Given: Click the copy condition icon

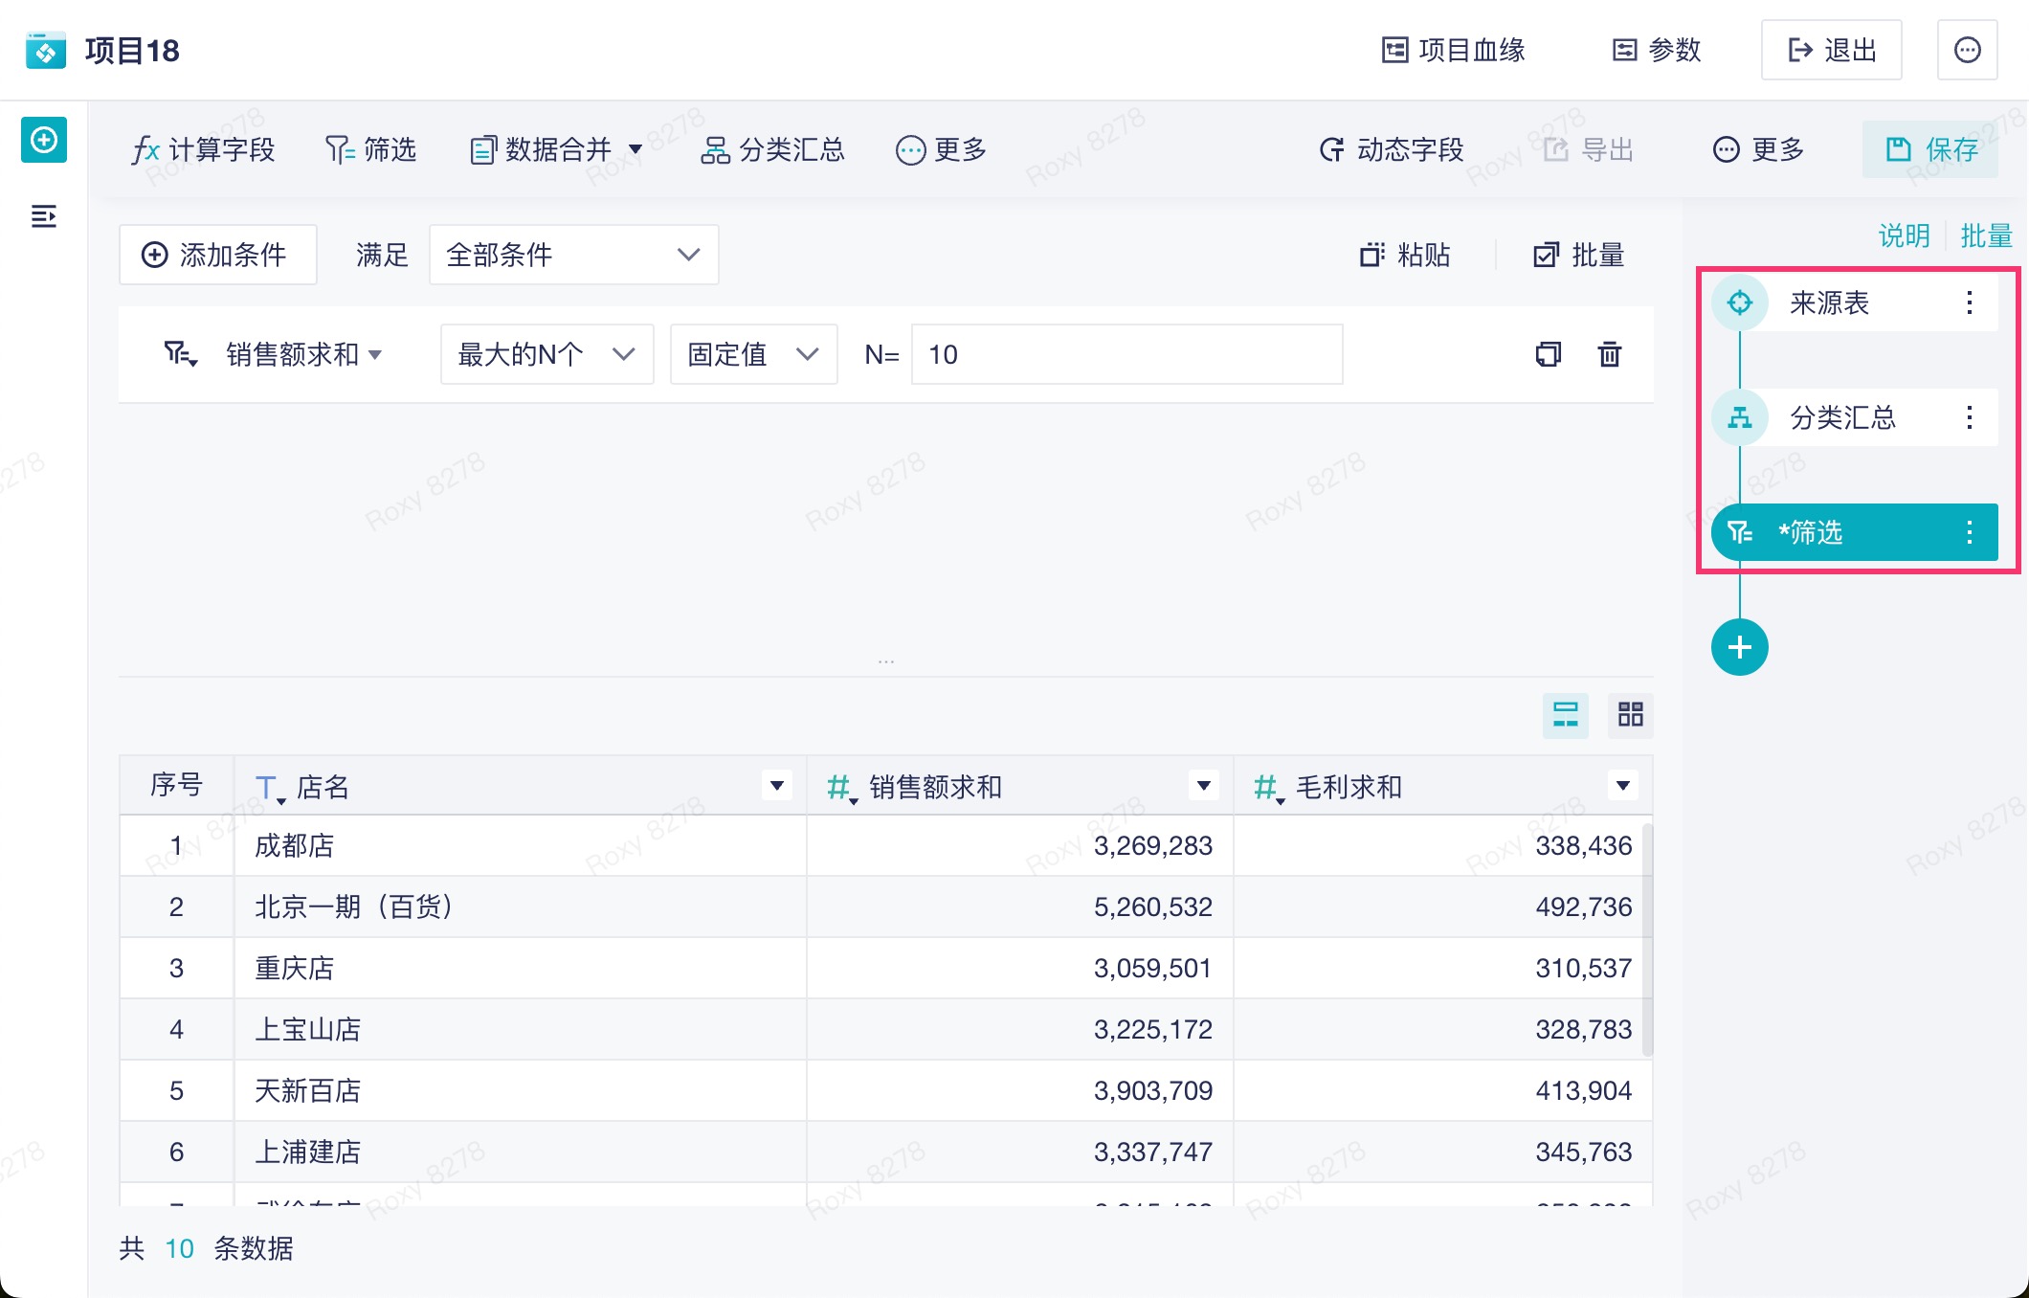Looking at the screenshot, I should coord(1548,354).
